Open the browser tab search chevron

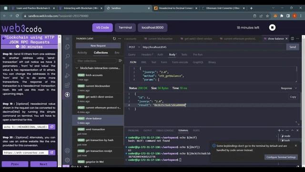pyautogui.click(x=273, y=8)
